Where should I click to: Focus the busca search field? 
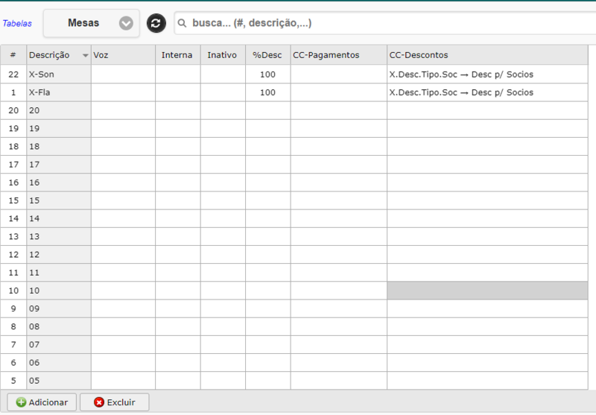[384, 23]
